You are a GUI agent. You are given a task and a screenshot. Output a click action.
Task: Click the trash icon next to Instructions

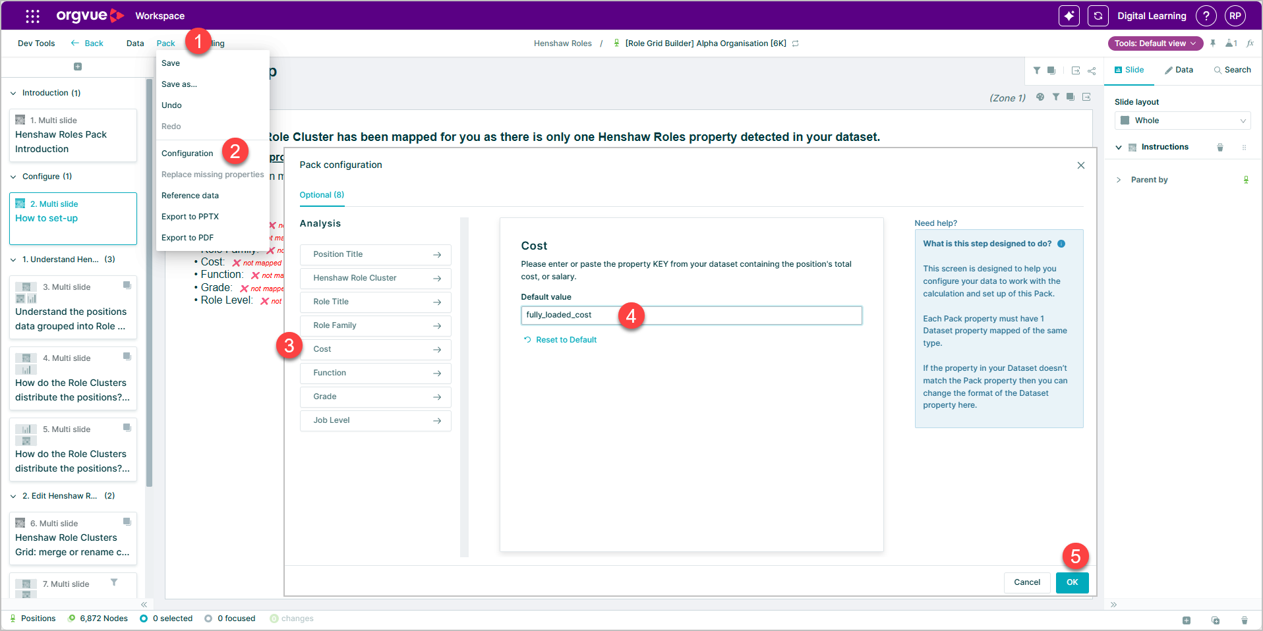click(x=1220, y=148)
